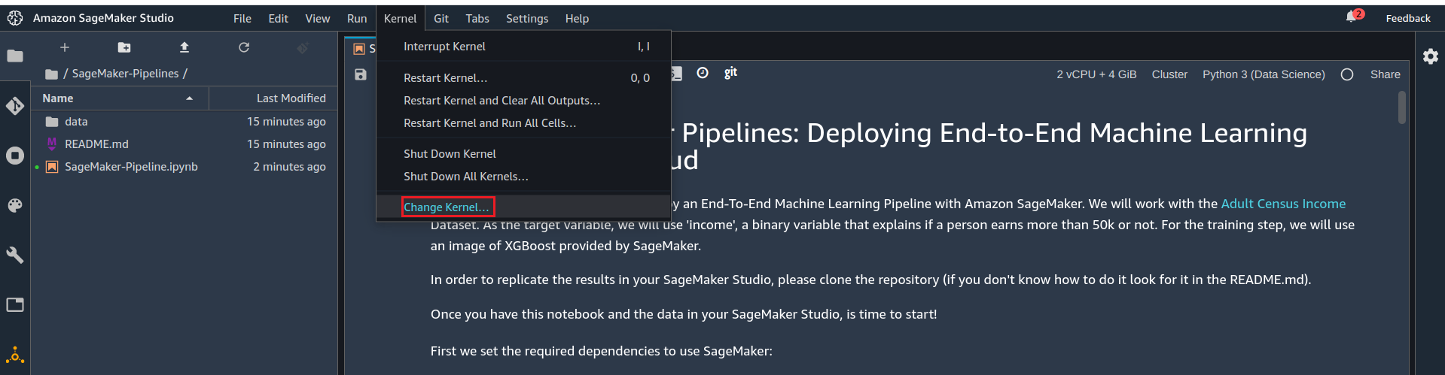Click the kernel status circle indicator
This screenshot has width=1445, height=375.
1347,74
